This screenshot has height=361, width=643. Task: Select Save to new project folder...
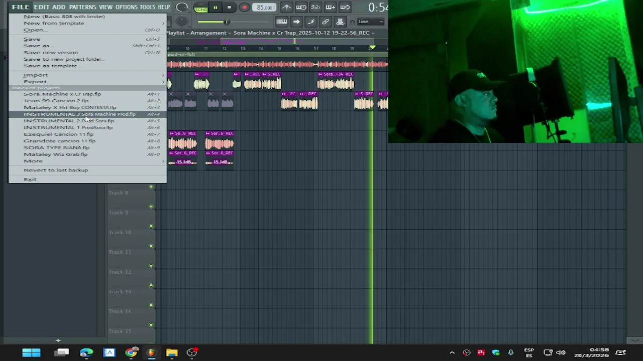[x=87, y=59]
